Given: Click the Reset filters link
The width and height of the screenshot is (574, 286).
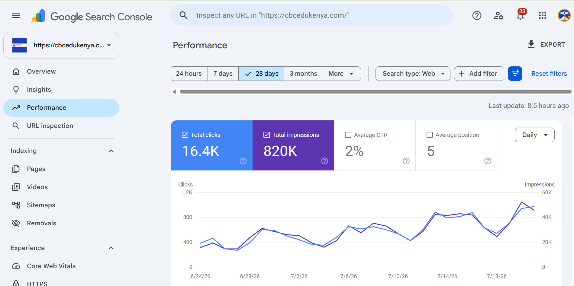Looking at the screenshot, I should click(x=549, y=74).
